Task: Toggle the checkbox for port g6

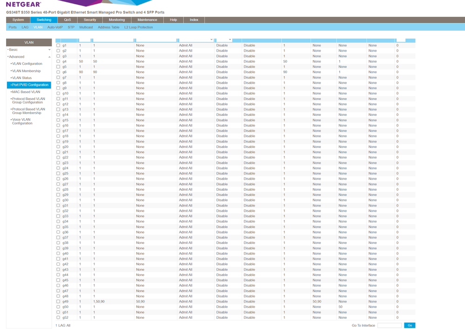Action: (58, 72)
